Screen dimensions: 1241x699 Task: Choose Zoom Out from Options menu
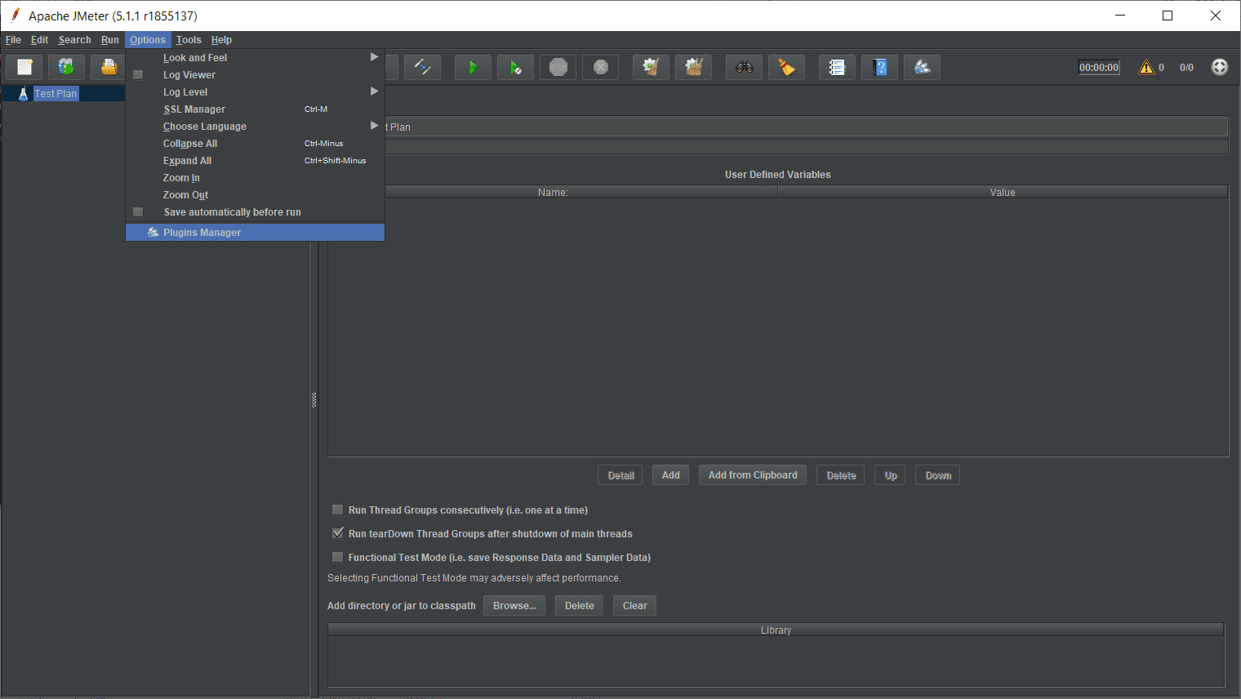[x=255, y=195]
